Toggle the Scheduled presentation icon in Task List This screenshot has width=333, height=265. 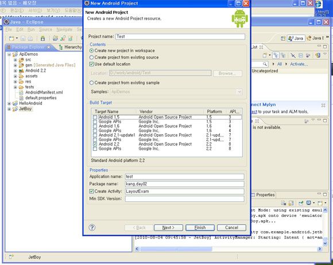click(x=283, y=56)
